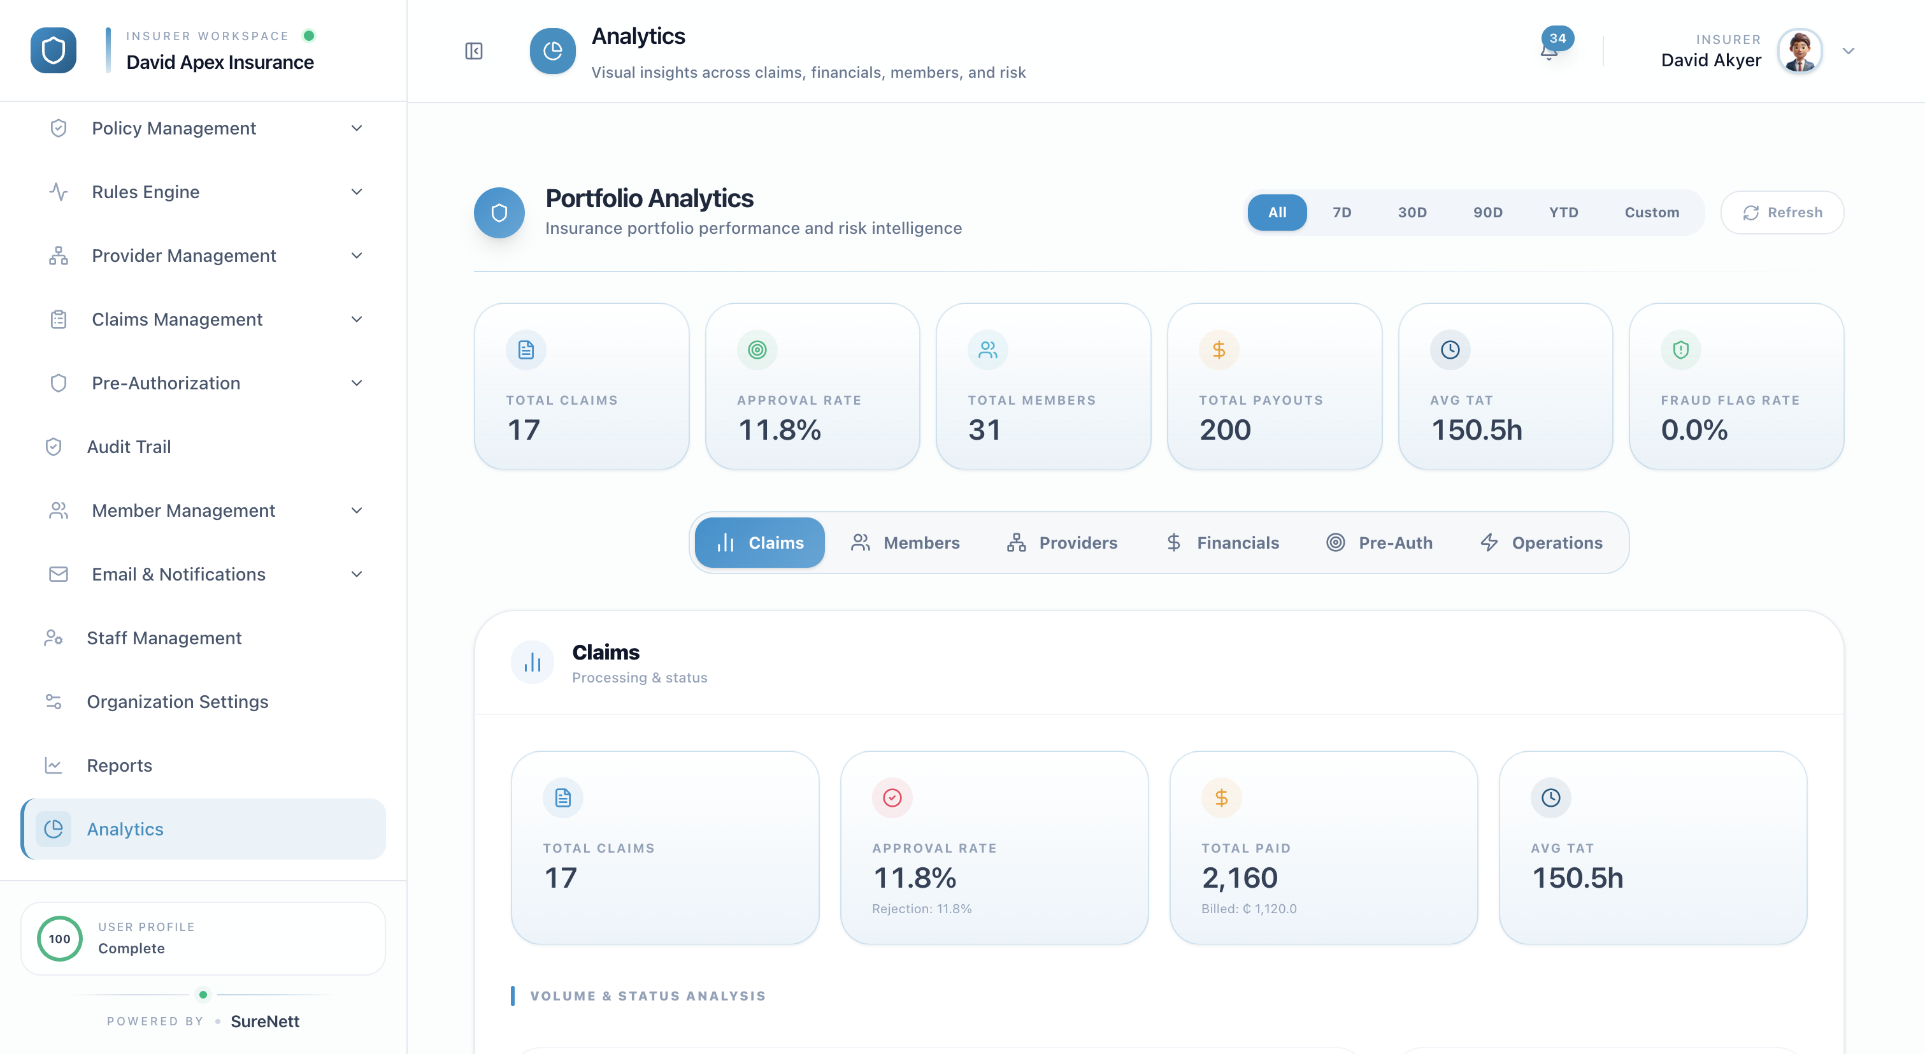Click the Email & Notifications envelope icon
This screenshot has width=1925, height=1054.
(59, 574)
